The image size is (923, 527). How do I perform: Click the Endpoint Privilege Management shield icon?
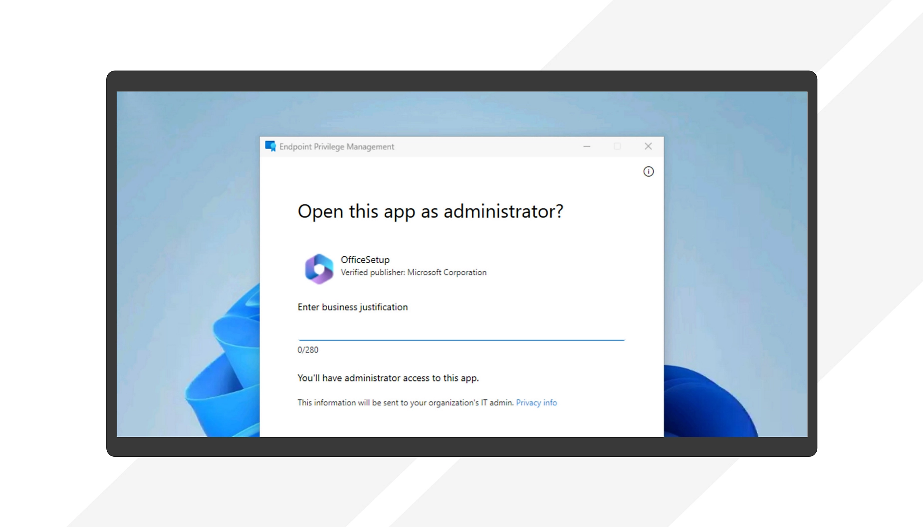click(270, 146)
